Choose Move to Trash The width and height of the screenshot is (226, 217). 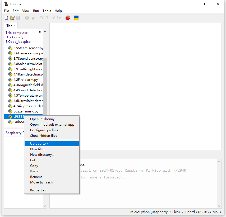(52, 182)
